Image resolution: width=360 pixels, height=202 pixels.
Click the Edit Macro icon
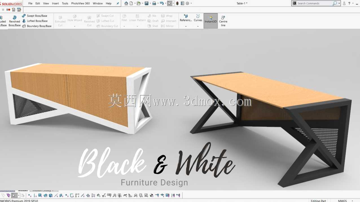(x=19, y=10)
